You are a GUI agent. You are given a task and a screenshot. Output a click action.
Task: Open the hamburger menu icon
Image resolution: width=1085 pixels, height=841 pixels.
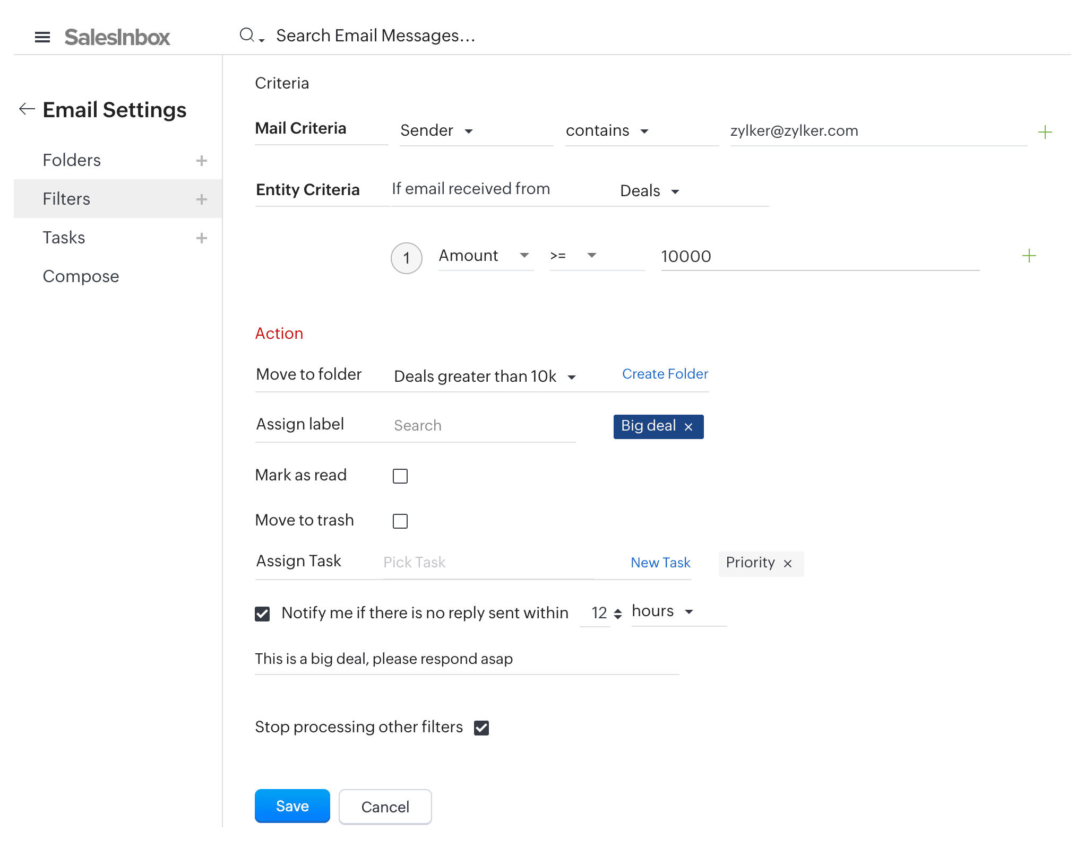(42, 37)
